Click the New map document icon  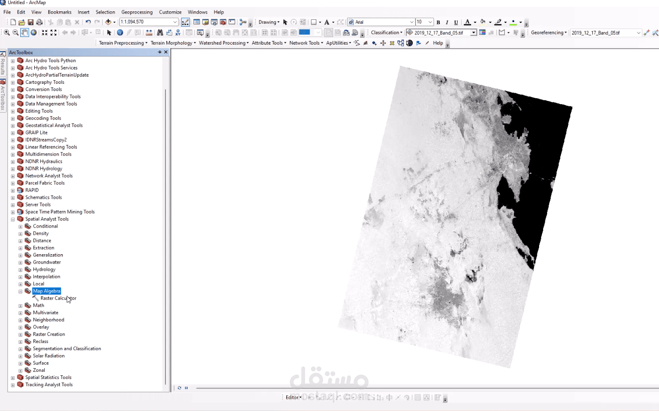pyautogui.click(x=13, y=22)
